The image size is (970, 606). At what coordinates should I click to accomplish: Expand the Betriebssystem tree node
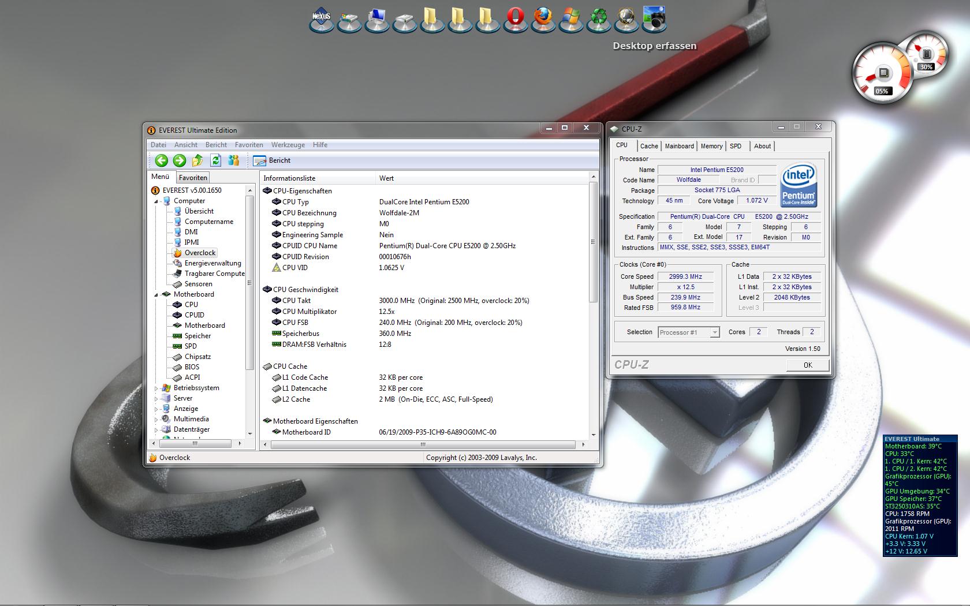(x=156, y=388)
